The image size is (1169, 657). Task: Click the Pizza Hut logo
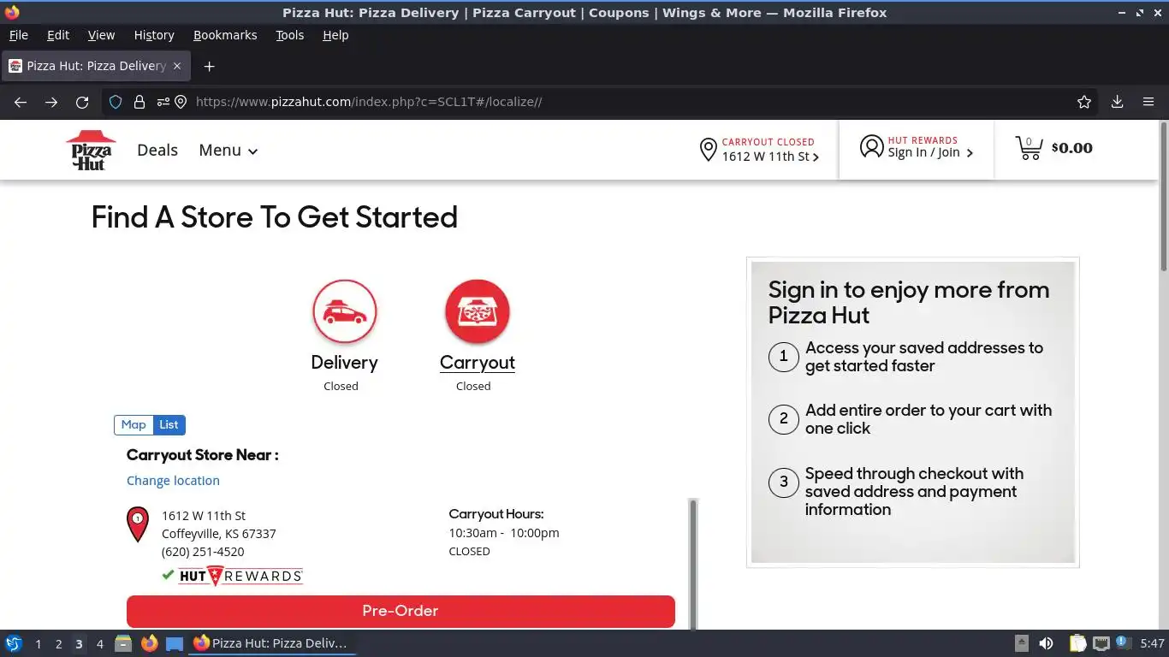(x=91, y=150)
